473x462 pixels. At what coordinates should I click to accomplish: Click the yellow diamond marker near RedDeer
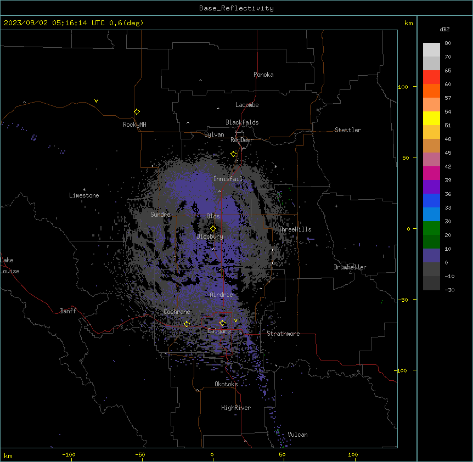(x=234, y=154)
